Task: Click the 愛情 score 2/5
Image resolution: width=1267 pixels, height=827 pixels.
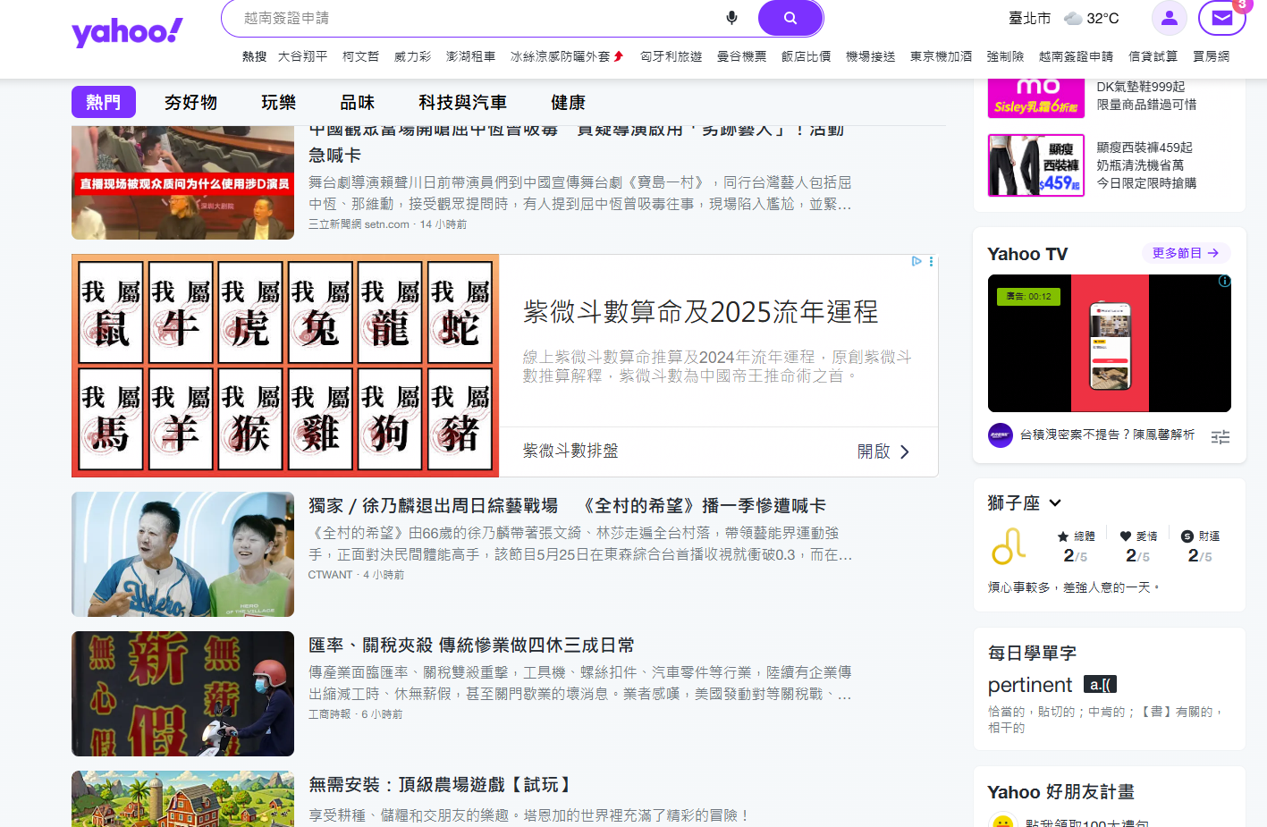Action: point(1137,556)
